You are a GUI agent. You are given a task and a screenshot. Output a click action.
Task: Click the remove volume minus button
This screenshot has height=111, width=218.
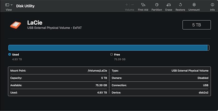(132, 5)
